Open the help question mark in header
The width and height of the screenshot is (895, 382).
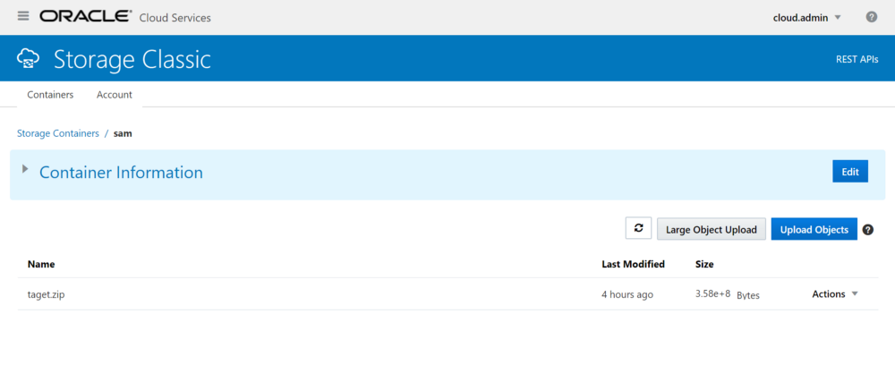coord(871,17)
